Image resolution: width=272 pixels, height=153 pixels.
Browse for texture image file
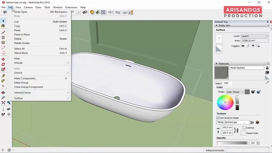(x=252, y=122)
